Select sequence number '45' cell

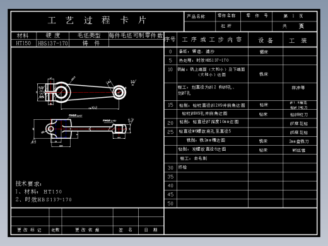pyautogui.click(x=170, y=194)
